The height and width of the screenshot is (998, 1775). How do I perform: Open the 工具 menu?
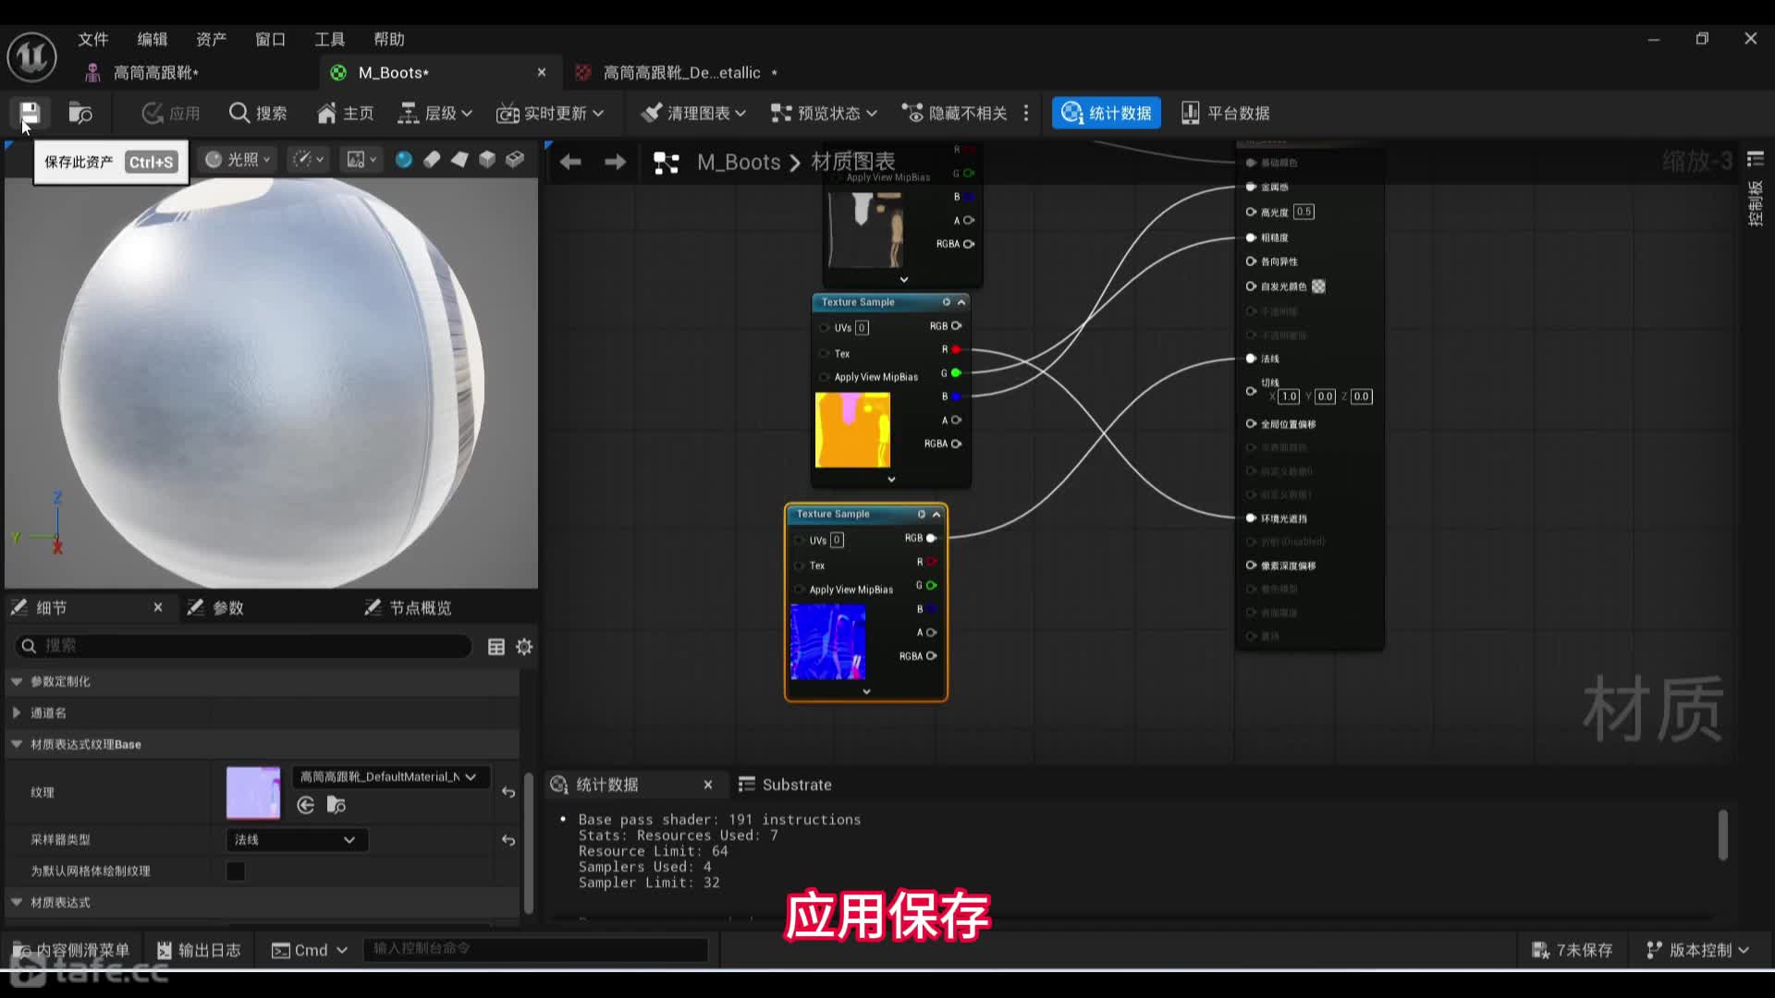click(x=329, y=39)
